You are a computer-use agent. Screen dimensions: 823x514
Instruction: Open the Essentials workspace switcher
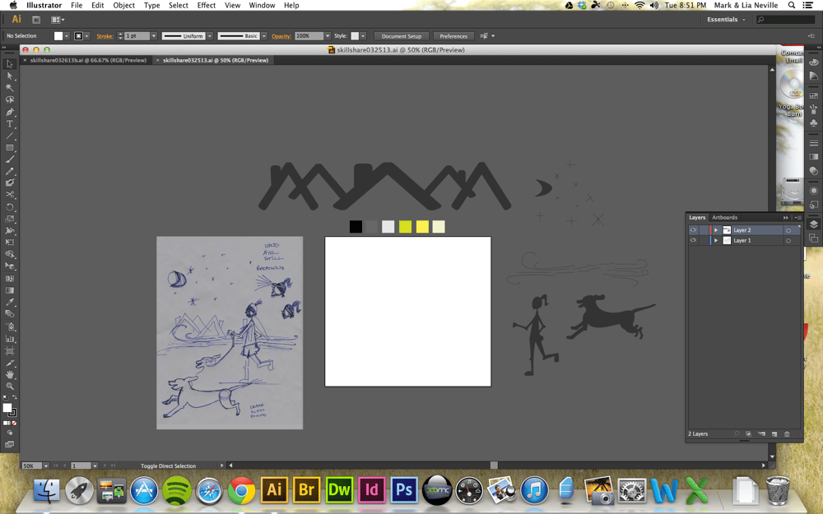(x=726, y=20)
